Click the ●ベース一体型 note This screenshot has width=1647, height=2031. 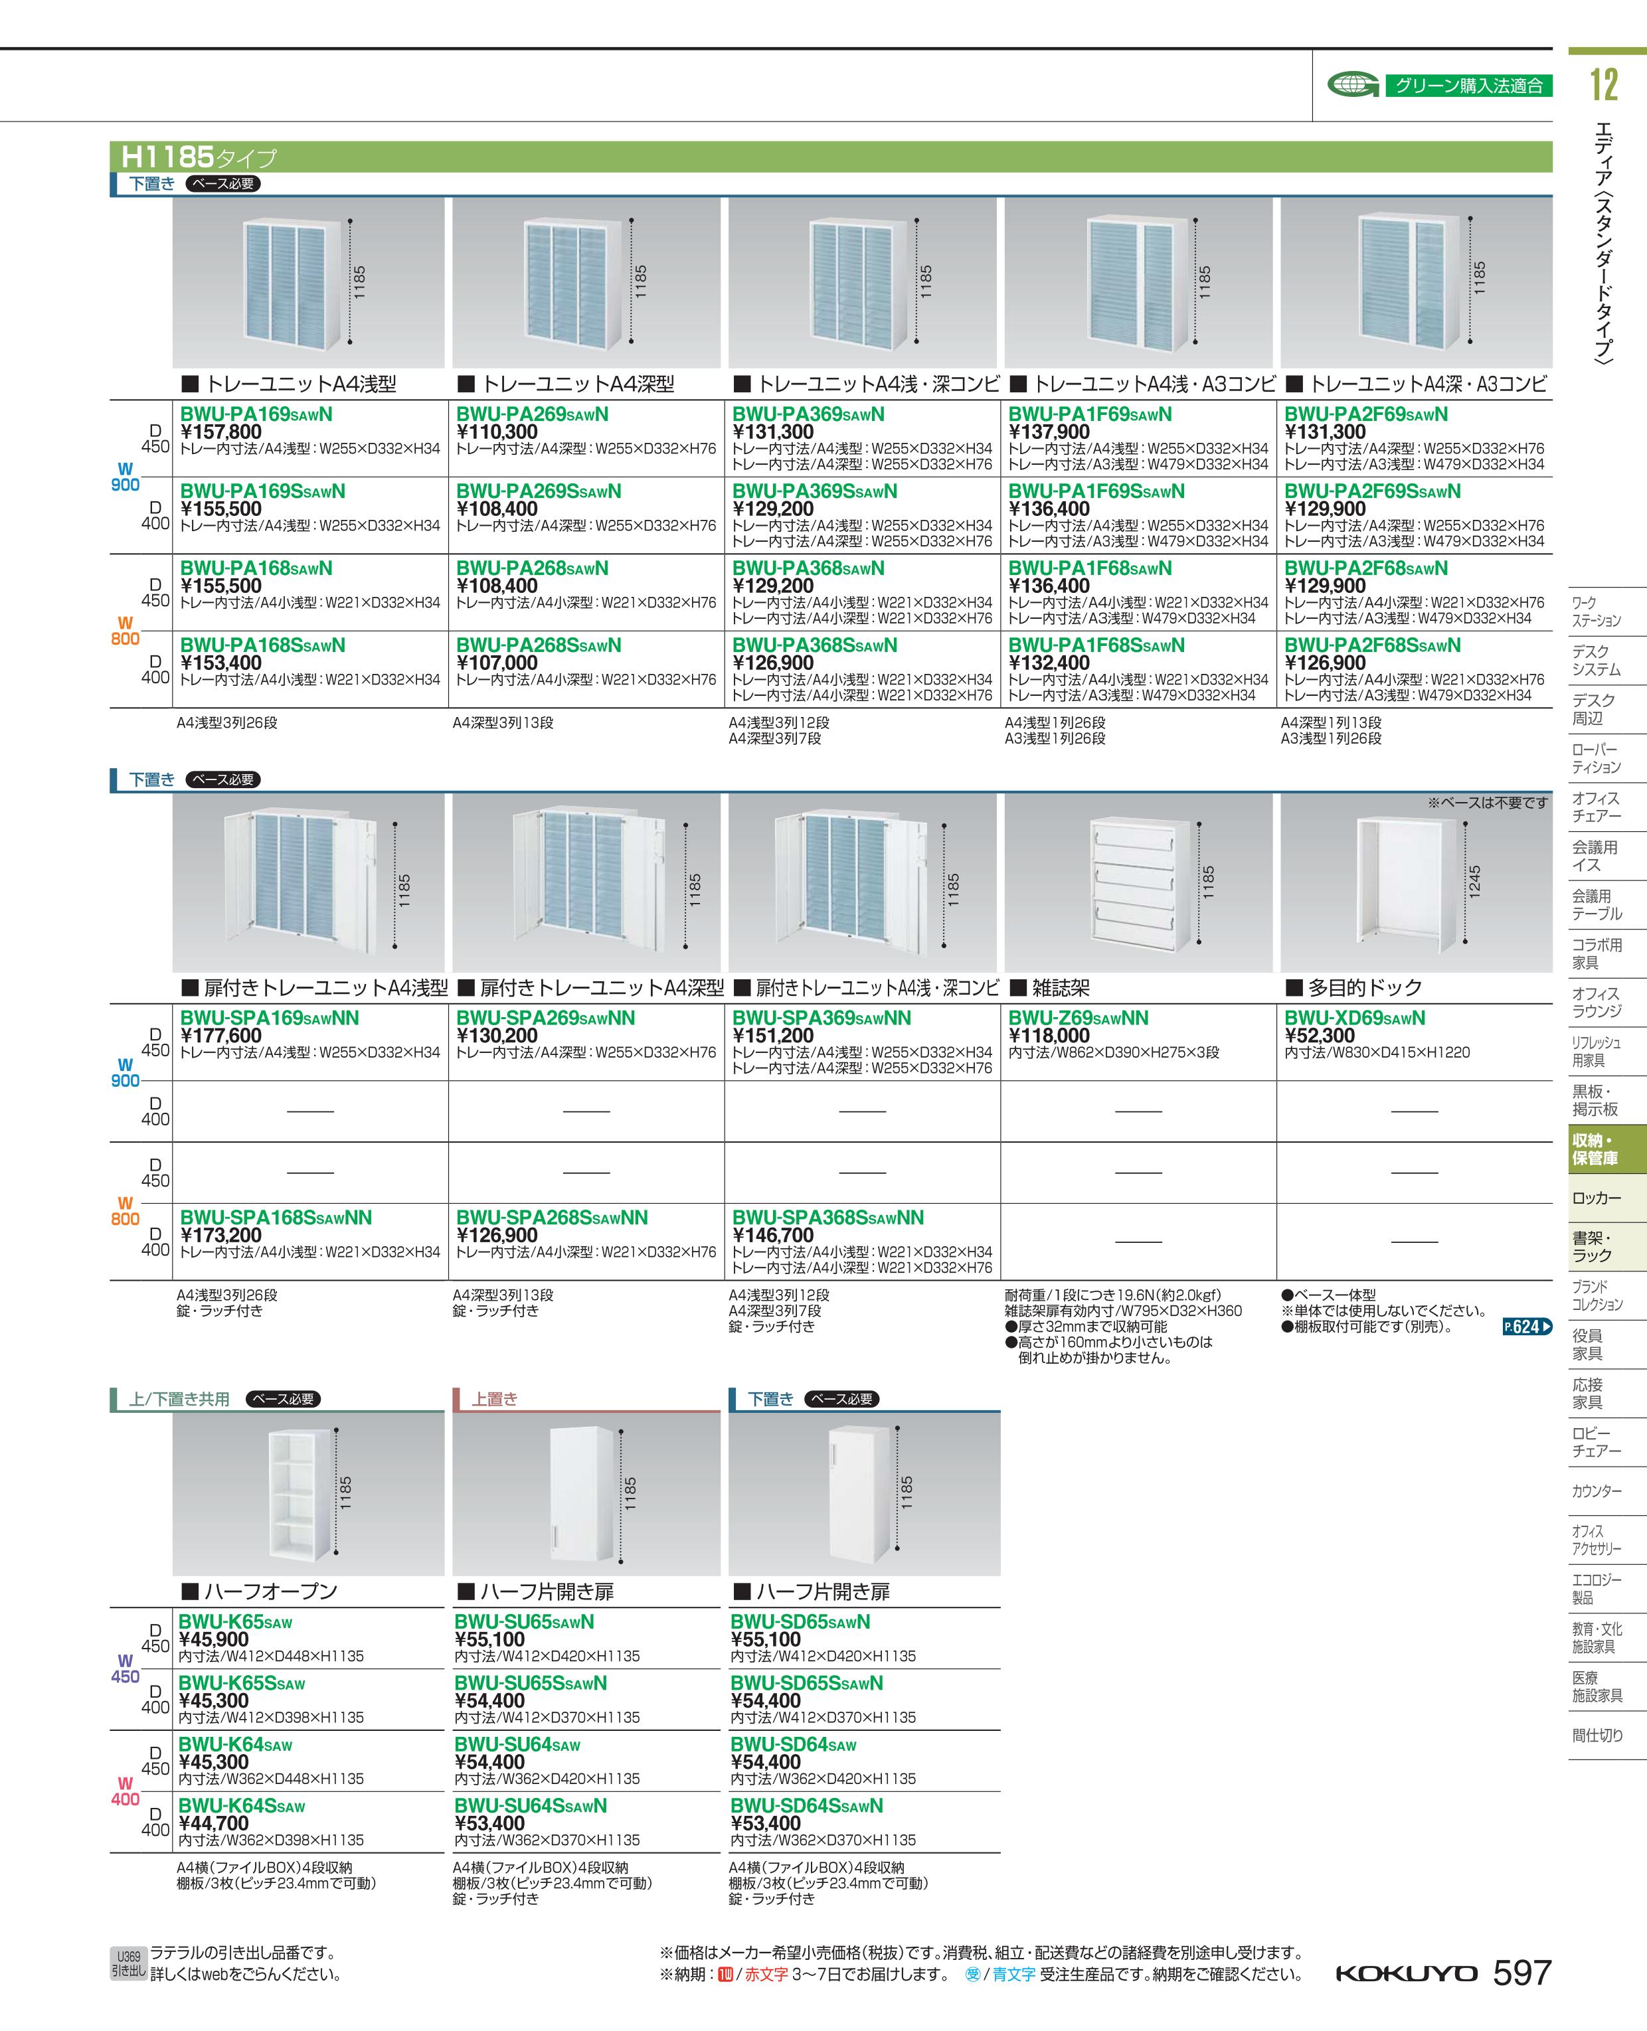(x=1328, y=1295)
